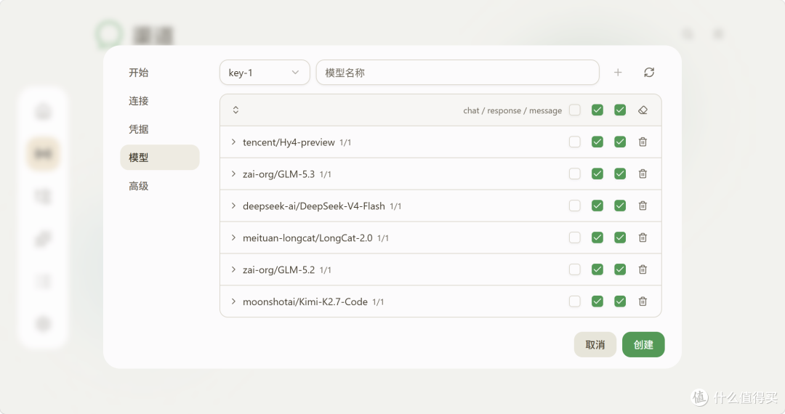Click 'deepseek-ai/DeepSeek-V4-Flash' model name
Viewport: 785px width, 414px height.
[314, 206]
